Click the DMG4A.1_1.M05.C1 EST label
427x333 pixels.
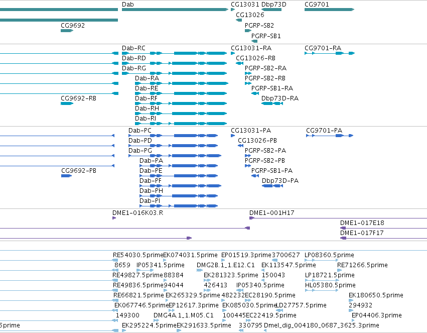[x=184, y=315]
